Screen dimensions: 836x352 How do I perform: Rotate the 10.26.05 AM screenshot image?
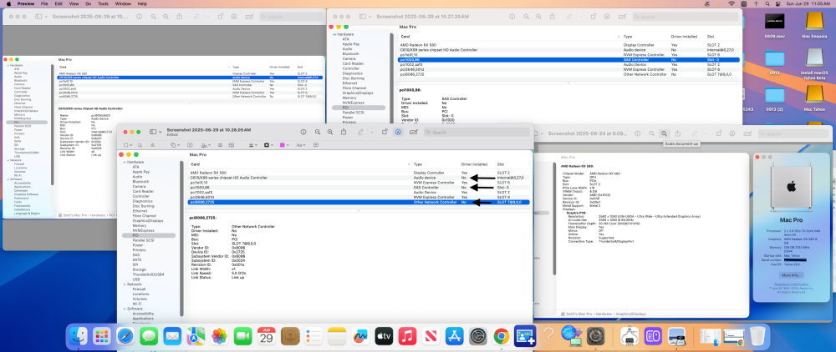point(385,132)
